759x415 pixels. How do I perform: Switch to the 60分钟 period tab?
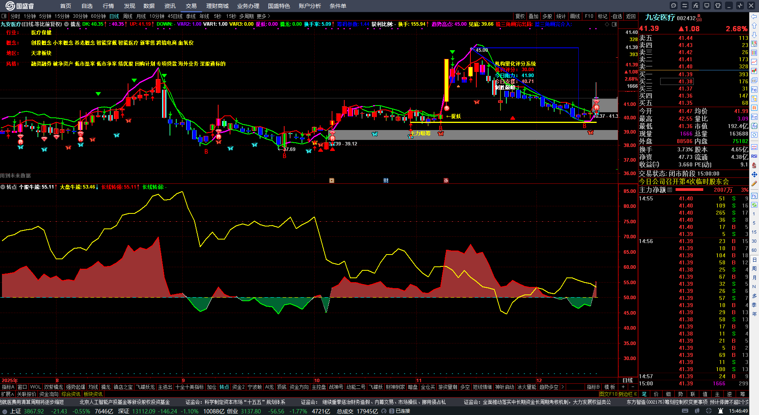pyautogui.click(x=98, y=16)
